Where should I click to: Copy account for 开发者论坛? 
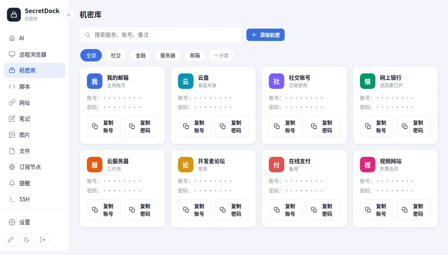pos(195,210)
